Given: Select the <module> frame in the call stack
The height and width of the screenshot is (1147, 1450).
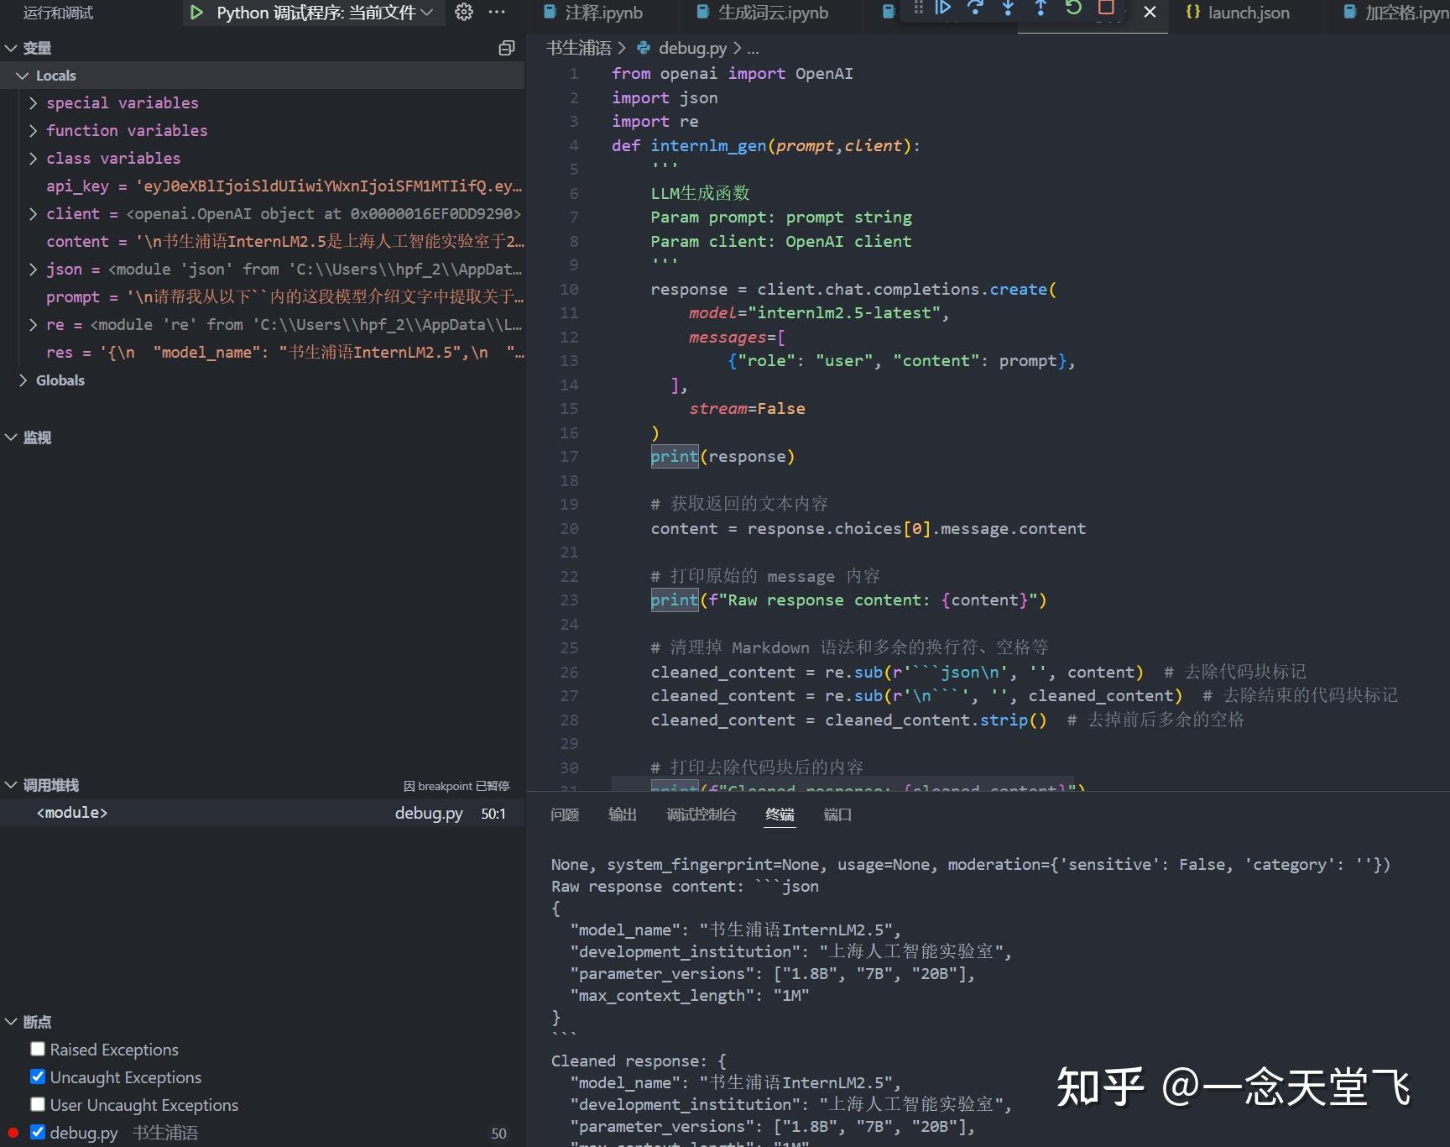Looking at the screenshot, I should coord(72,812).
